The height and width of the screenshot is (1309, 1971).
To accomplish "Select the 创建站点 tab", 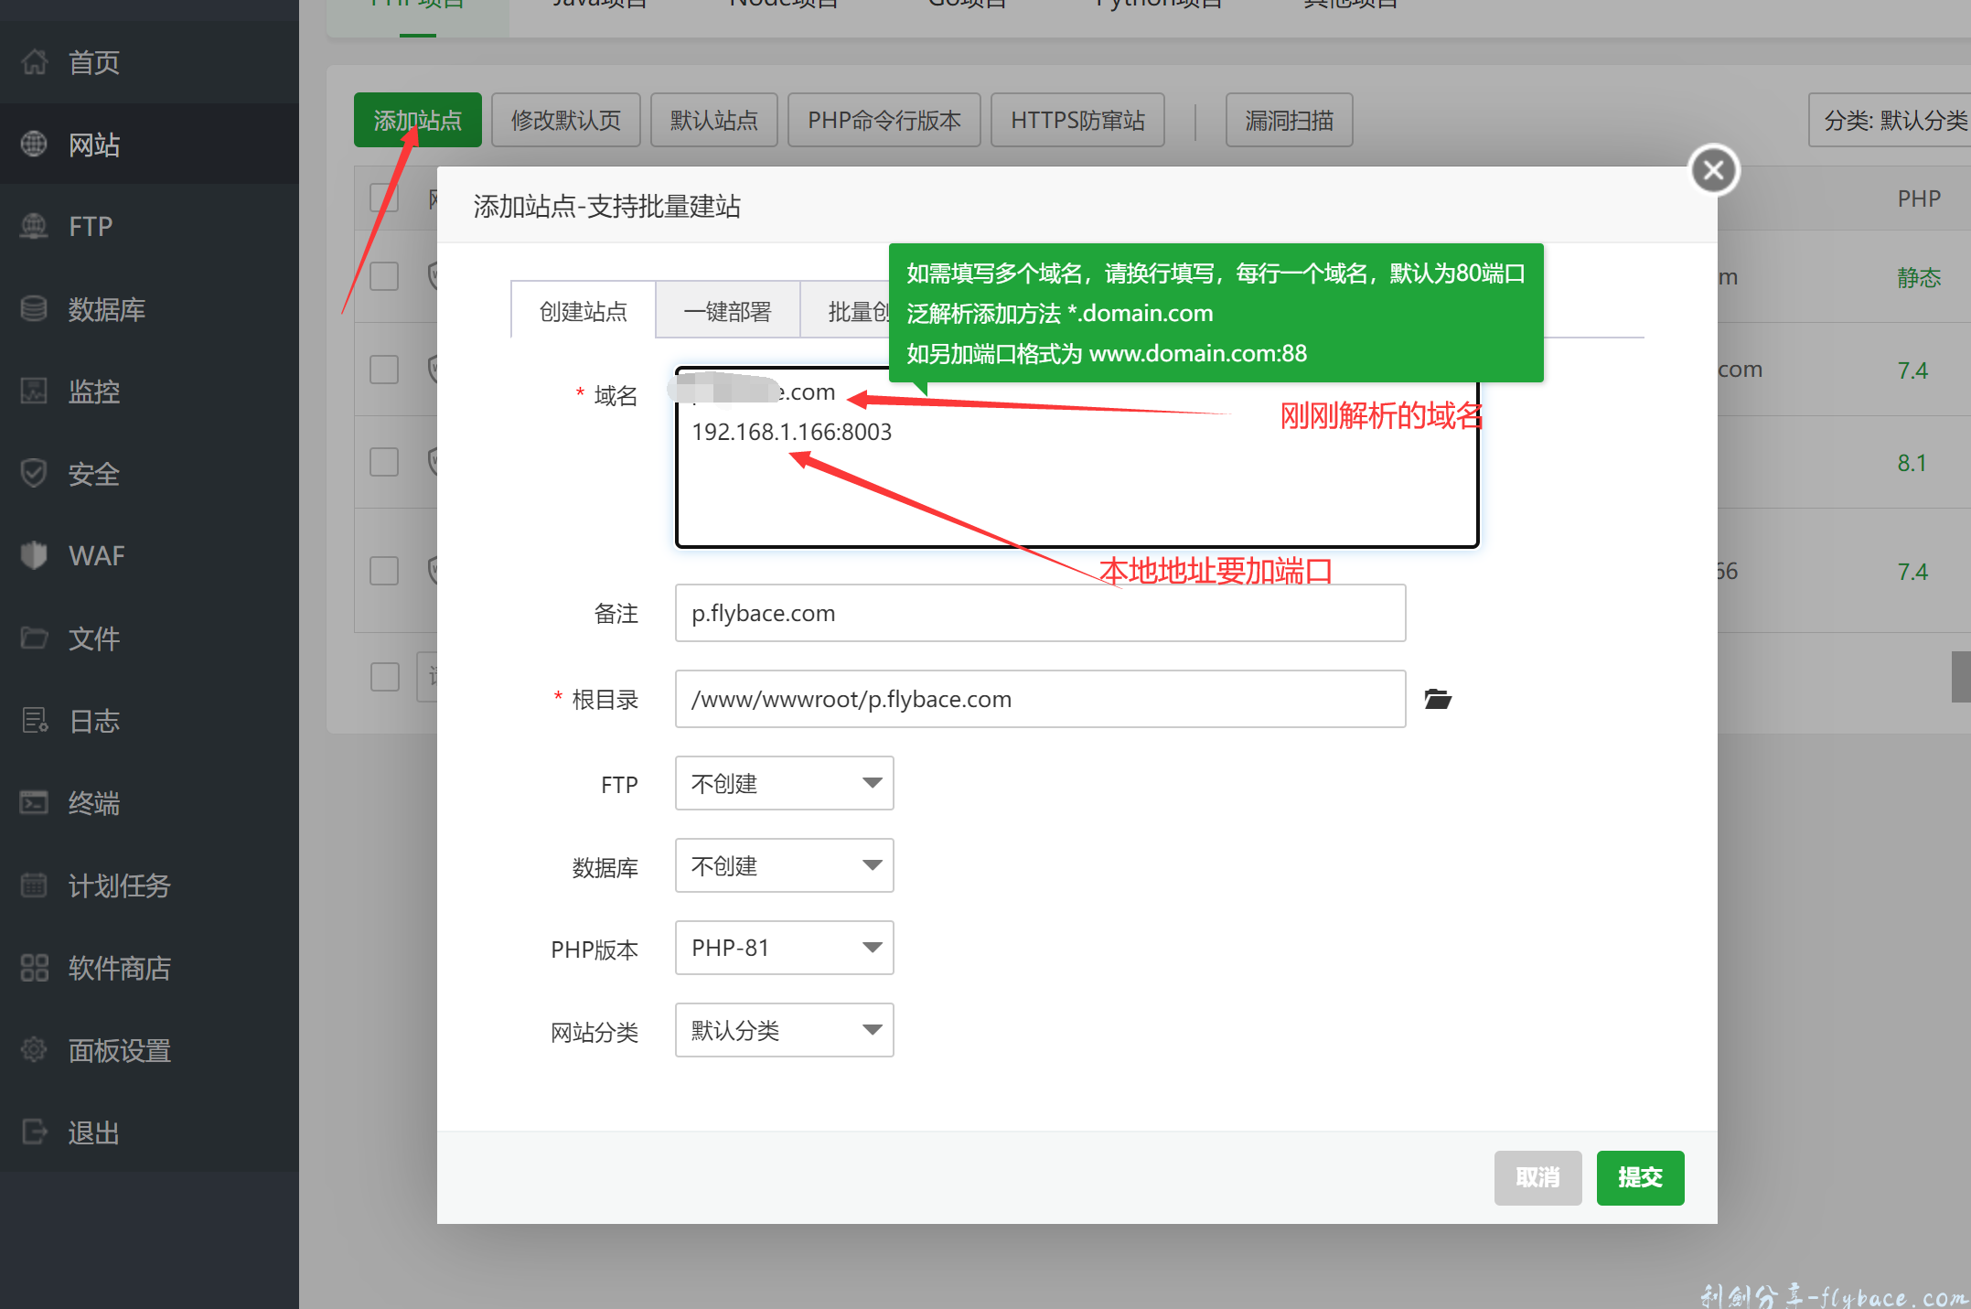I will (583, 312).
